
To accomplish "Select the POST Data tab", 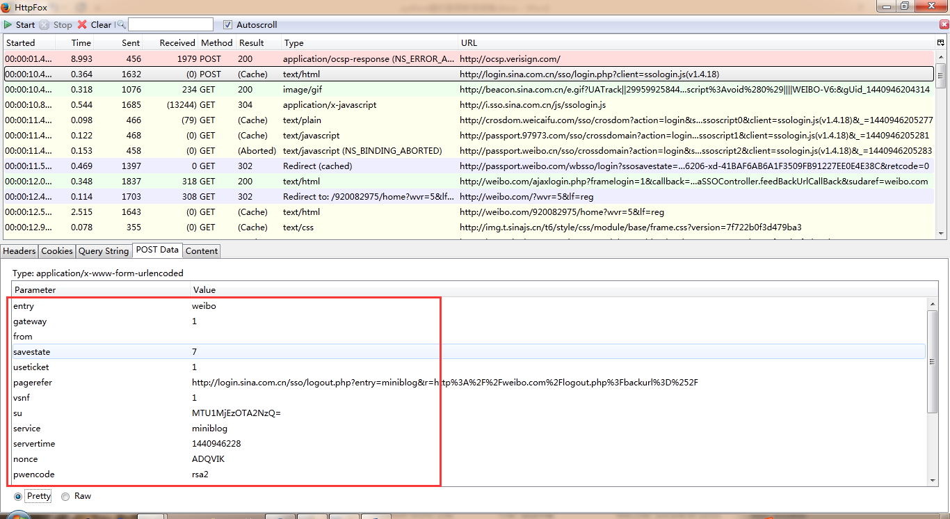I will (157, 250).
